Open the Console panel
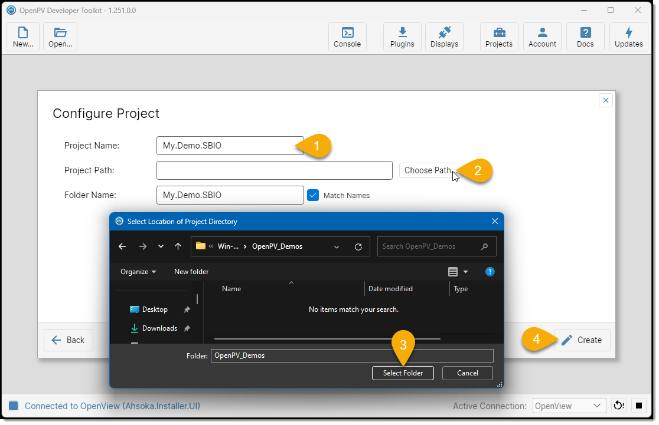 coord(347,37)
